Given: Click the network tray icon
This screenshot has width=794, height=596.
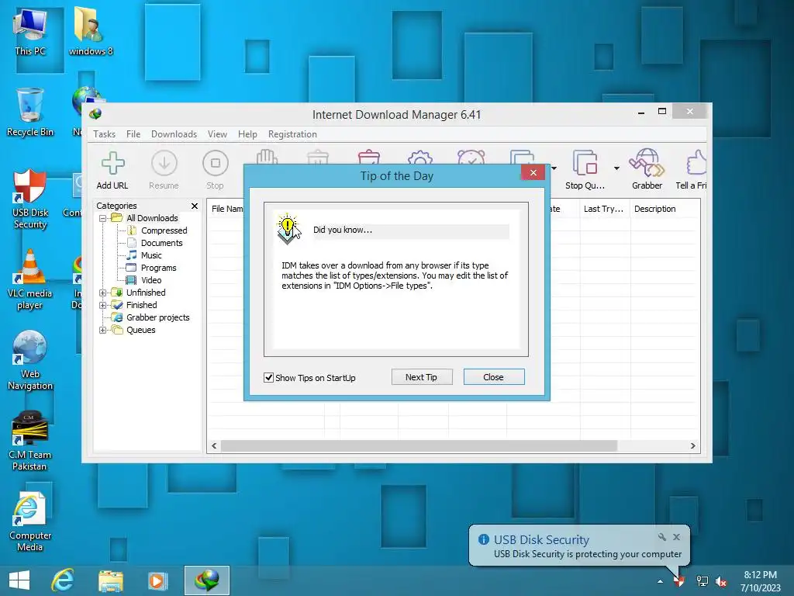Looking at the screenshot, I should (702, 582).
